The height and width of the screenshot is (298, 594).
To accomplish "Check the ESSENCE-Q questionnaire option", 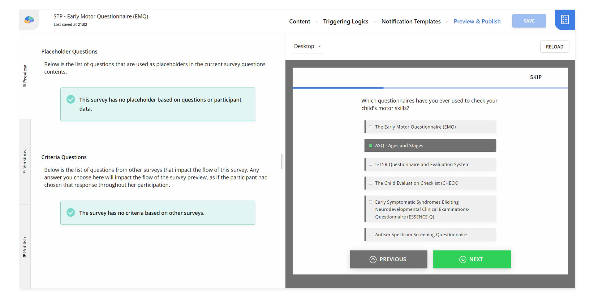I will tap(430, 209).
